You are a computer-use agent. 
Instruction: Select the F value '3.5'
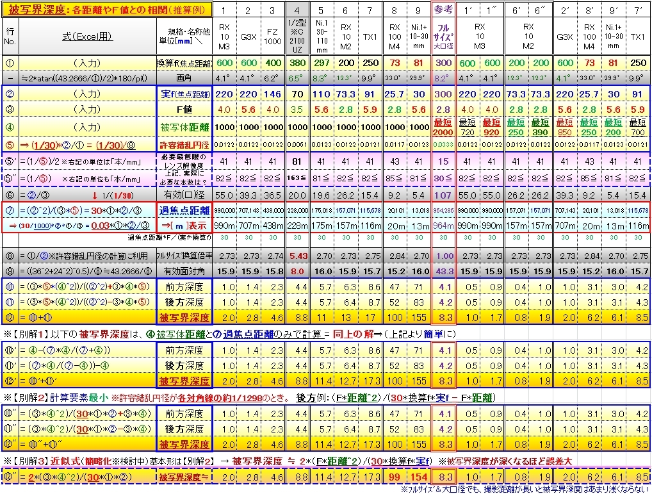(x=297, y=110)
